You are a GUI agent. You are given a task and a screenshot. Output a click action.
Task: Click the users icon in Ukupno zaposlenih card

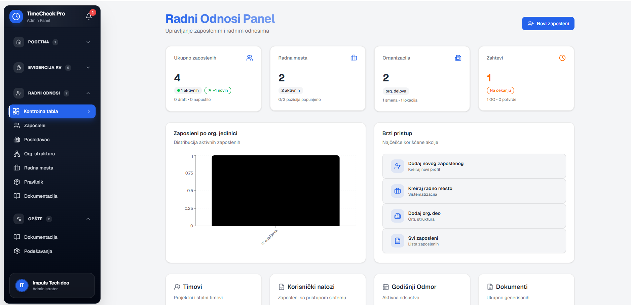(250, 58)
